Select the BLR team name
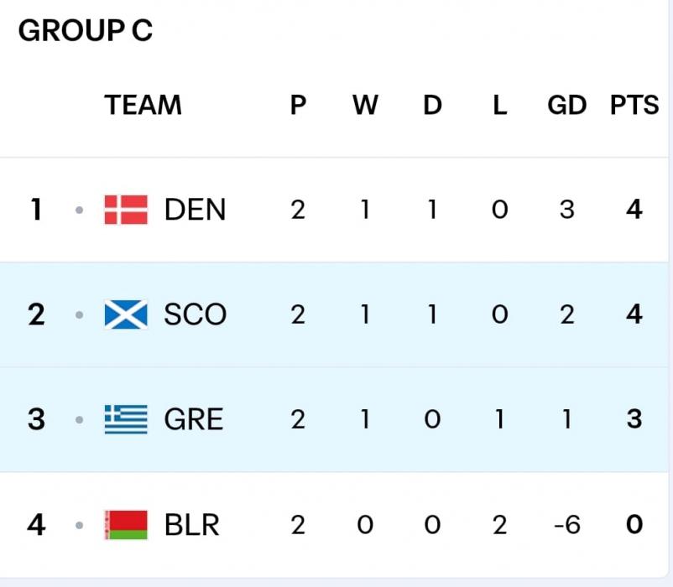This screenshot has height=587, width=673. pyautogui.click(x=192, y=525)
